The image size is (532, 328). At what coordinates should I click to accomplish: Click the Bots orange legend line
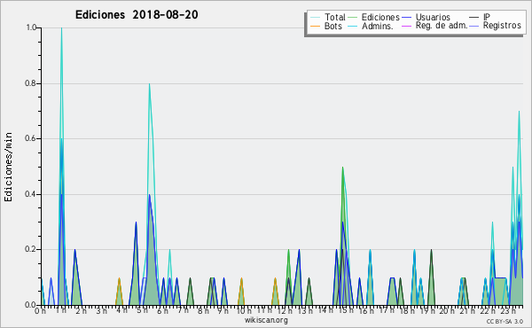(x=315, y=26)
